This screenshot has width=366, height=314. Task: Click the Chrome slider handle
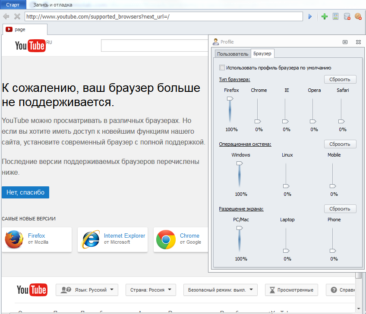(258, 121)
